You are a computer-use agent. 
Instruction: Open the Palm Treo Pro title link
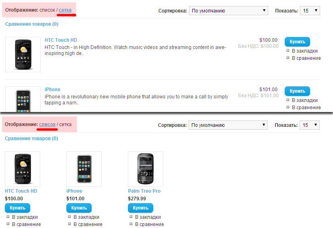tap(144, 191)
